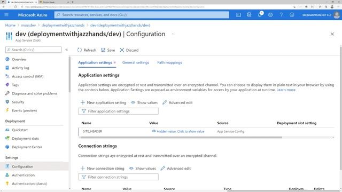
Task: Open Advanced edit for connection strings
Action: pos(176,169)
